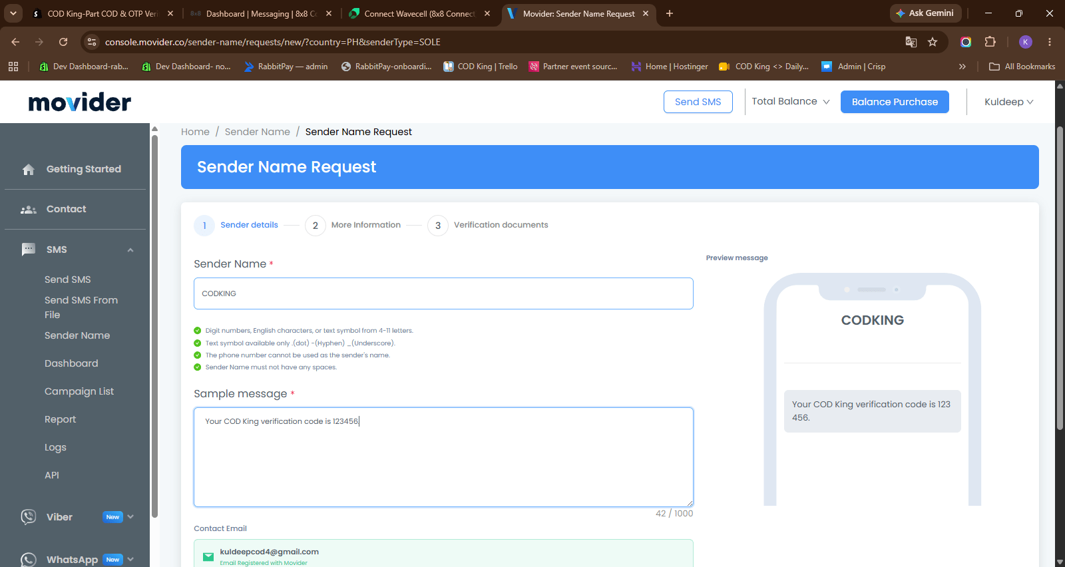Close the COD King-Part COD & OTP tab

click(170, 13)
